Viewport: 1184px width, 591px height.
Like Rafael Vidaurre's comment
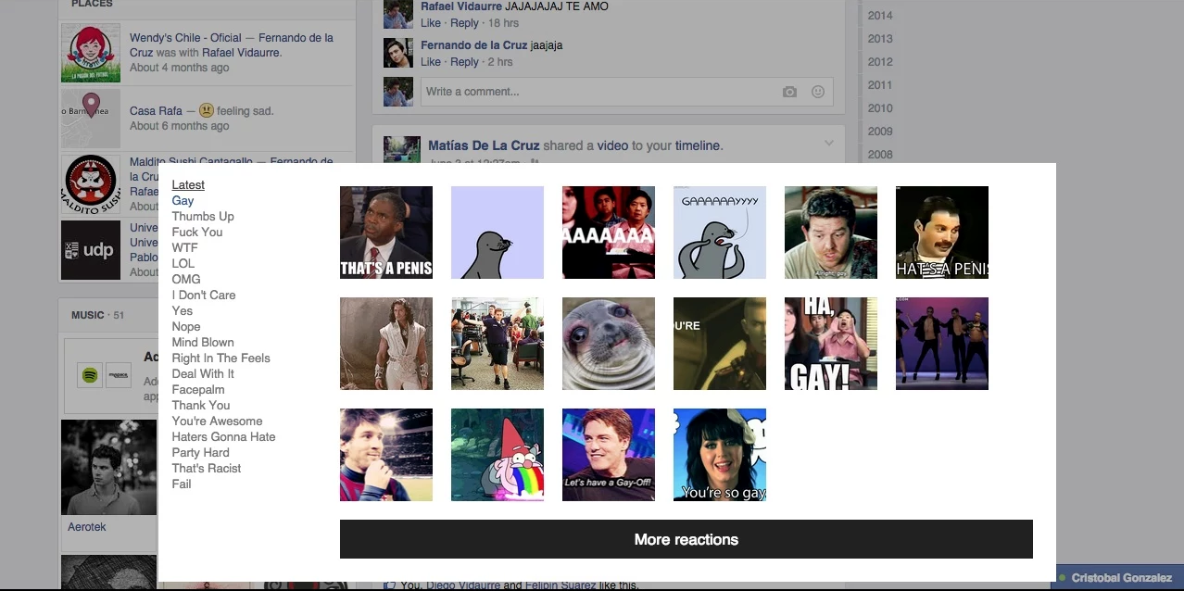coord(431,23)
